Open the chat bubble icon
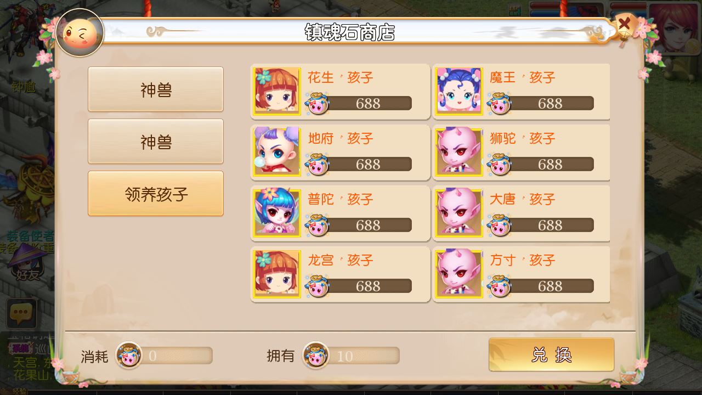This screenshot has width=702, height=395. 21,314
